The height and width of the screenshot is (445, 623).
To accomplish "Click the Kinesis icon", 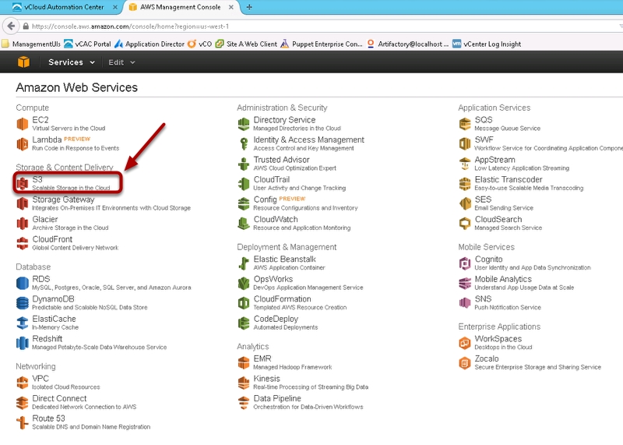I will click(244, 382).
